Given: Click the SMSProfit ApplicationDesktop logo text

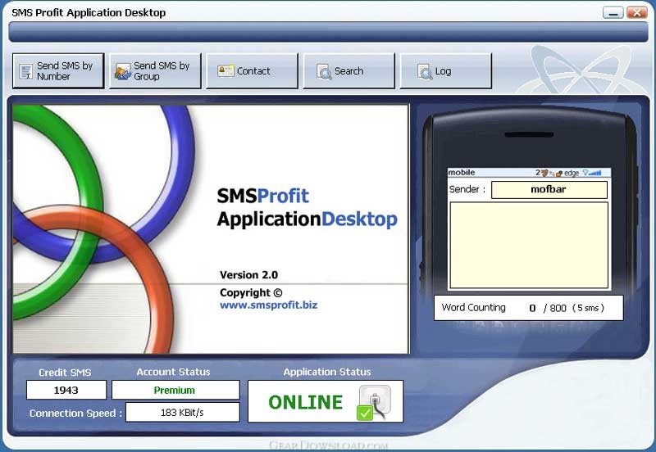Looking at the screenshot, I should coord(307,208).
